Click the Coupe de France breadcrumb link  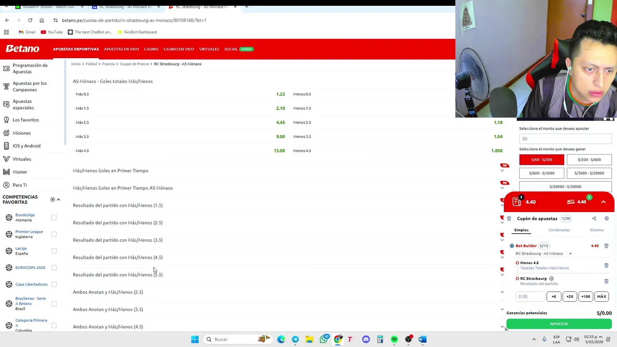[x=134, y=64]
